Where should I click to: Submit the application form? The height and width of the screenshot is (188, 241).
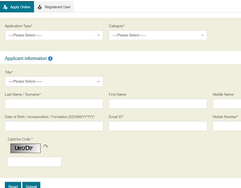[x=31, y=185]
